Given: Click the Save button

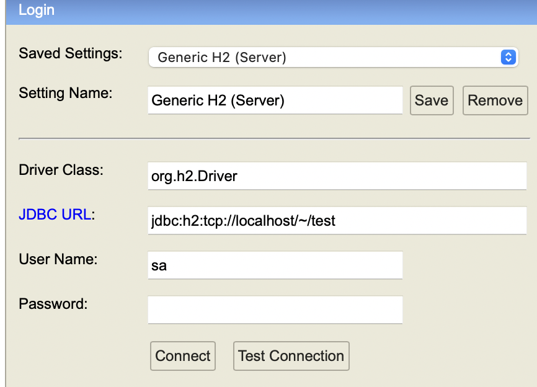Looking at the screenshot, I should [432, 100].
